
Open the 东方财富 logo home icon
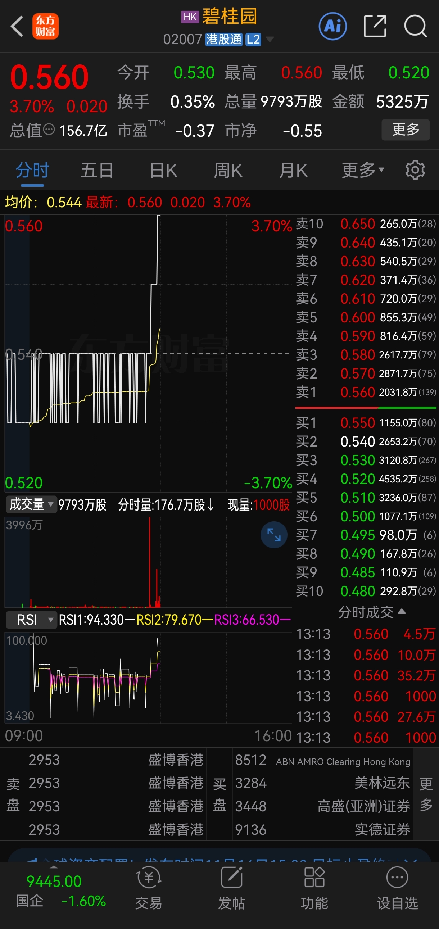(x=45, y=26)
